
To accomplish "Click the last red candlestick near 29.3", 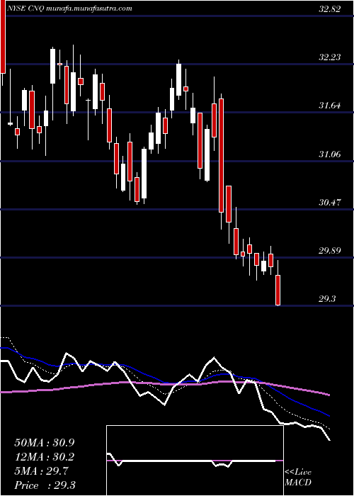I will click(278, 290).
